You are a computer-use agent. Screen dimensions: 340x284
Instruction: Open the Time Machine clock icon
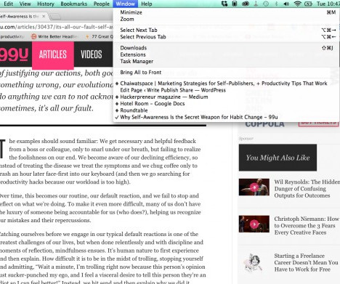(x=266, y=4)
